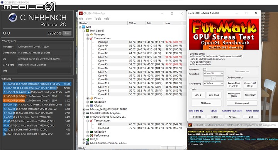Viewport: 278px width, 150px height.
Task: Click the Log file button
Action: coord(215,117)
